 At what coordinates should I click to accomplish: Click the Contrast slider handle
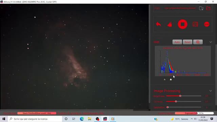click(x=176, y=102)
